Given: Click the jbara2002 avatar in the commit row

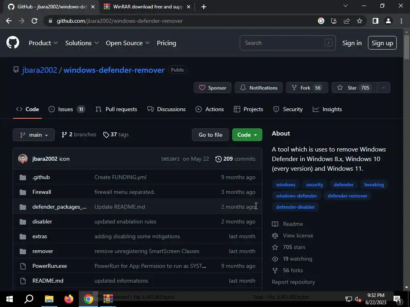Looking at the screenshot, I should [x=23, y=159].
